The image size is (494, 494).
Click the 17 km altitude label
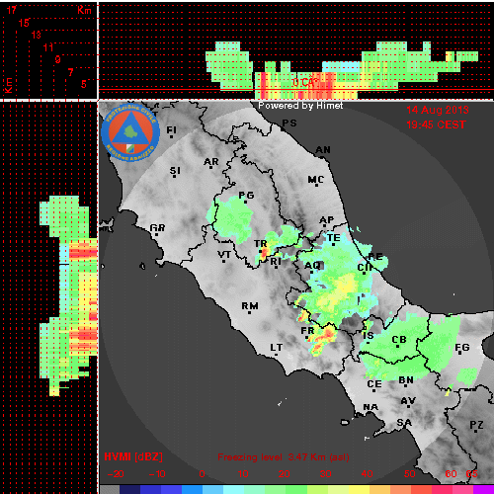point(11,10)
